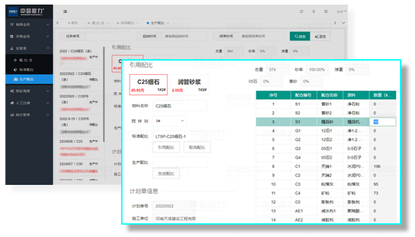Screen dimensions: 415x237
Task: Switch to the 标准配比 tab
Action: [127, 23]
